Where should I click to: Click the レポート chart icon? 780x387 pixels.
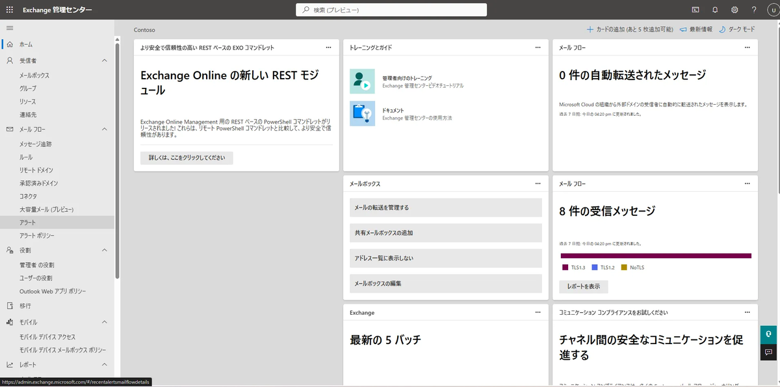click(10, 365)
